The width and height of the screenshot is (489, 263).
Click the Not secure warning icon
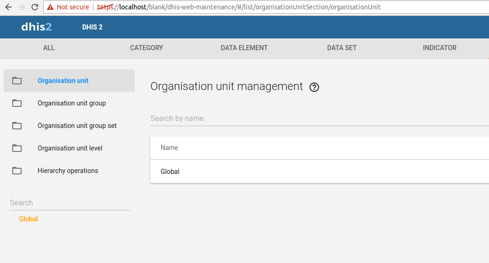click(50, 7)
